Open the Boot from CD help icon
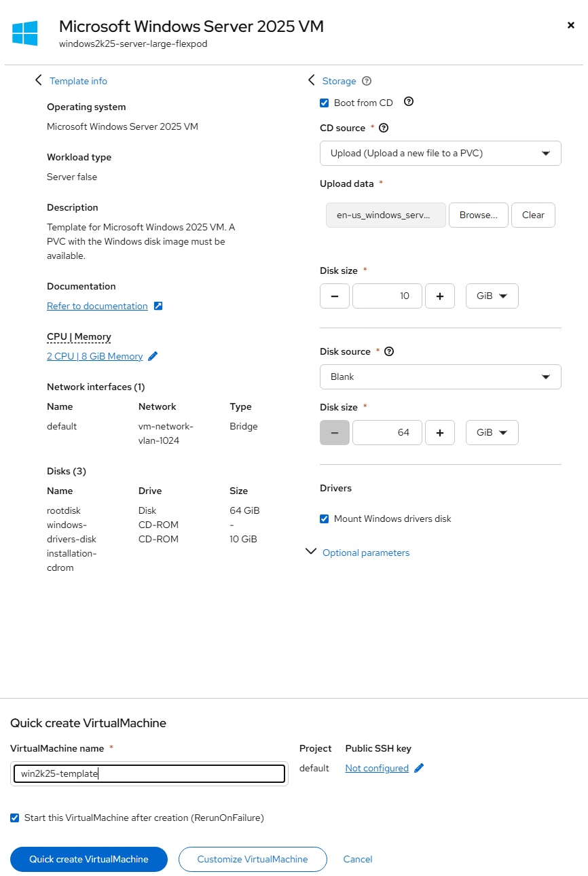Image resolution: width=588 pixels, height=876 pixels. [x=409, y=102]
